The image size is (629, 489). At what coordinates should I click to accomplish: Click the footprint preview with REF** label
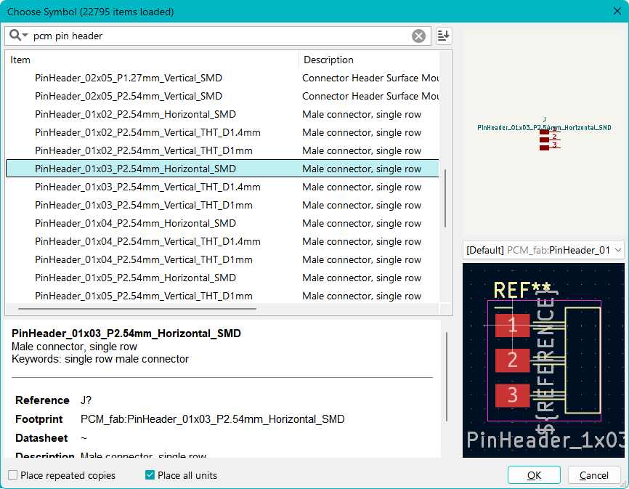[x=543, y=360]
